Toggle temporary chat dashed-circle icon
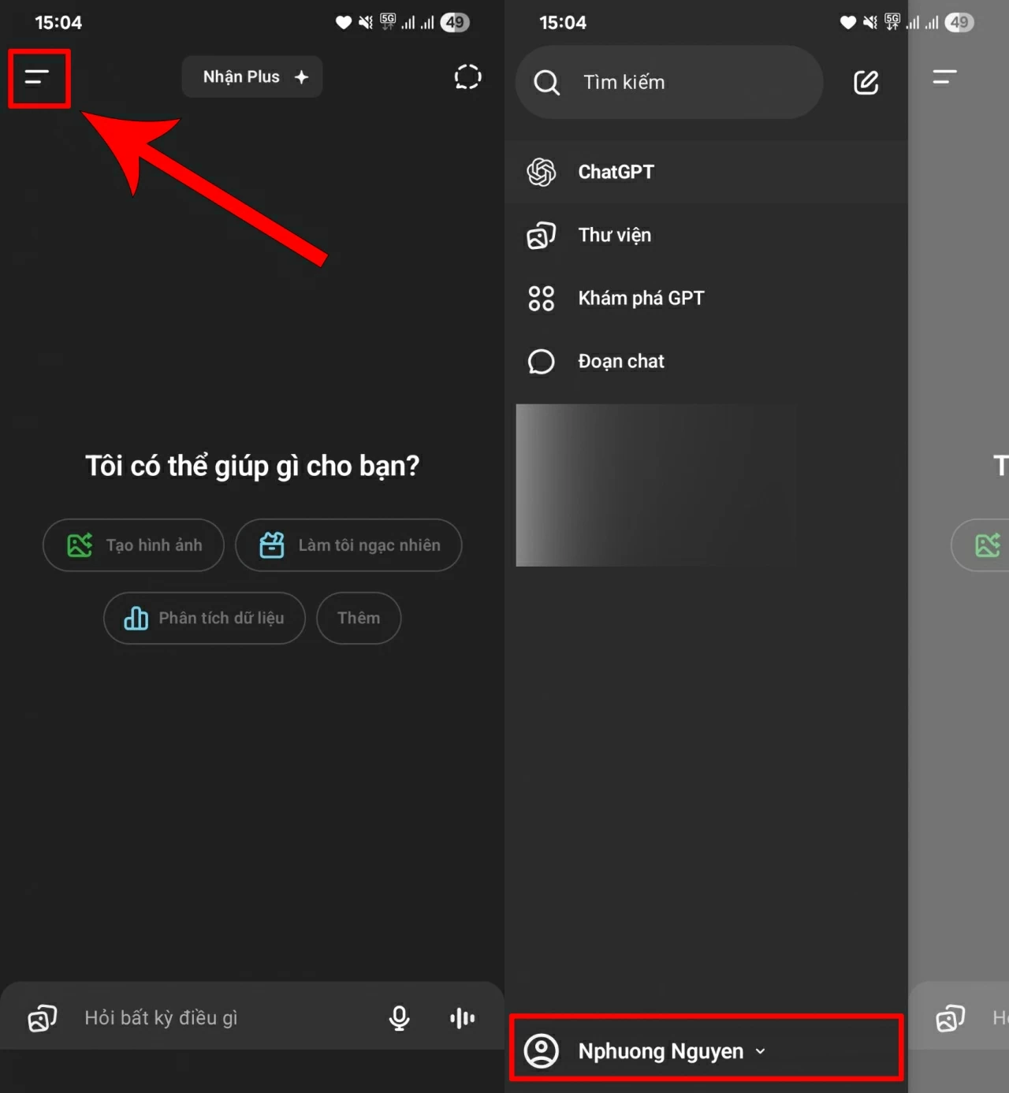The width and height of the screenshot is (1009, 1093). (467, 77)
